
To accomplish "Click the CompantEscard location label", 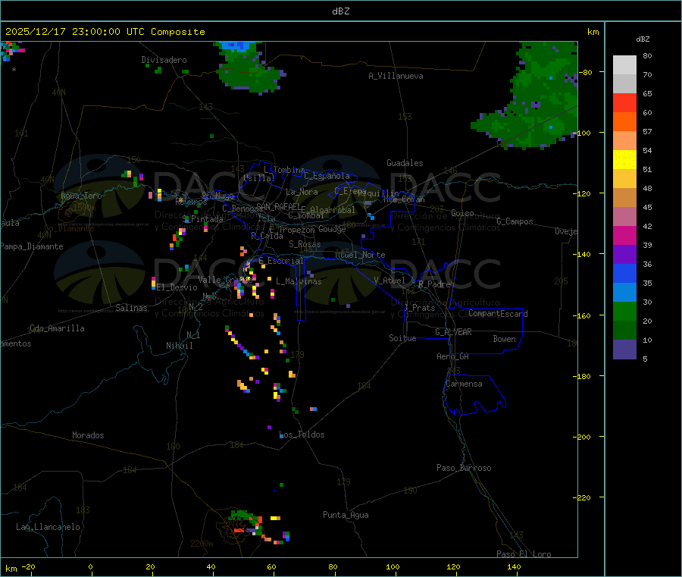I will click(498, 314).
